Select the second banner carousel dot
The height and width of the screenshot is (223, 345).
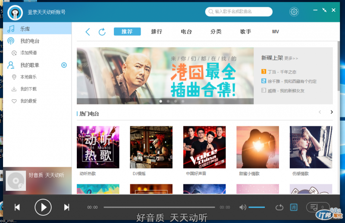pos(168,101)
